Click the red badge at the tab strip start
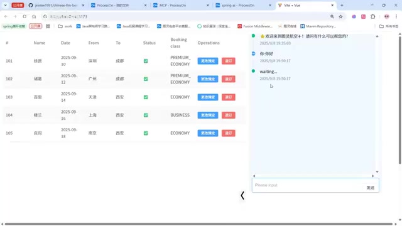Image resolution: width=402 pixels, height=226 pixels. click(18, 5)
